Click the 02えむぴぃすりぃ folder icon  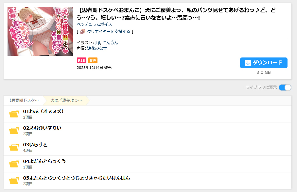pos(14,131)
